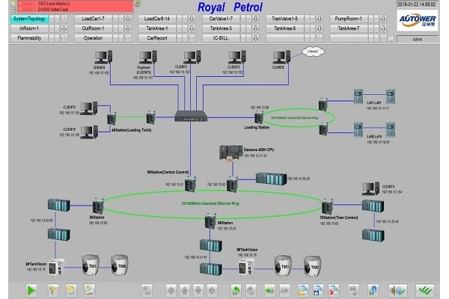Click the green undo arrow icon
The image size is (449, 299).
pyautogui.click(x=236, y=291)
